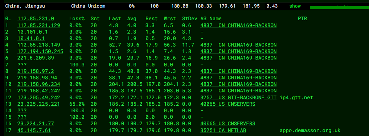This screenshot has height=136, width=369.
Task: Click the 'Avg' column header
Action: point(132,19)
